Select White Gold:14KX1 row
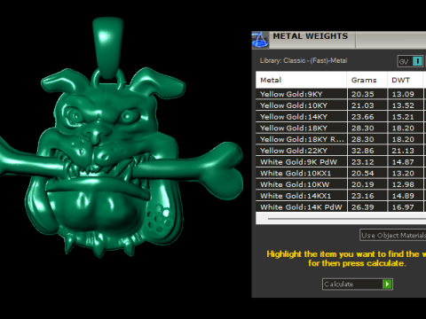The height and width of the screenshot is (319, 426). (x=341, y=196)
